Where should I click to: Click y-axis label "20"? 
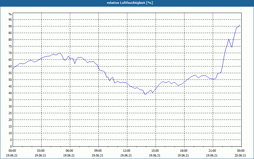coord(10,120)
